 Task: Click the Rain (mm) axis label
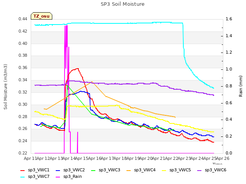point(241,86)
